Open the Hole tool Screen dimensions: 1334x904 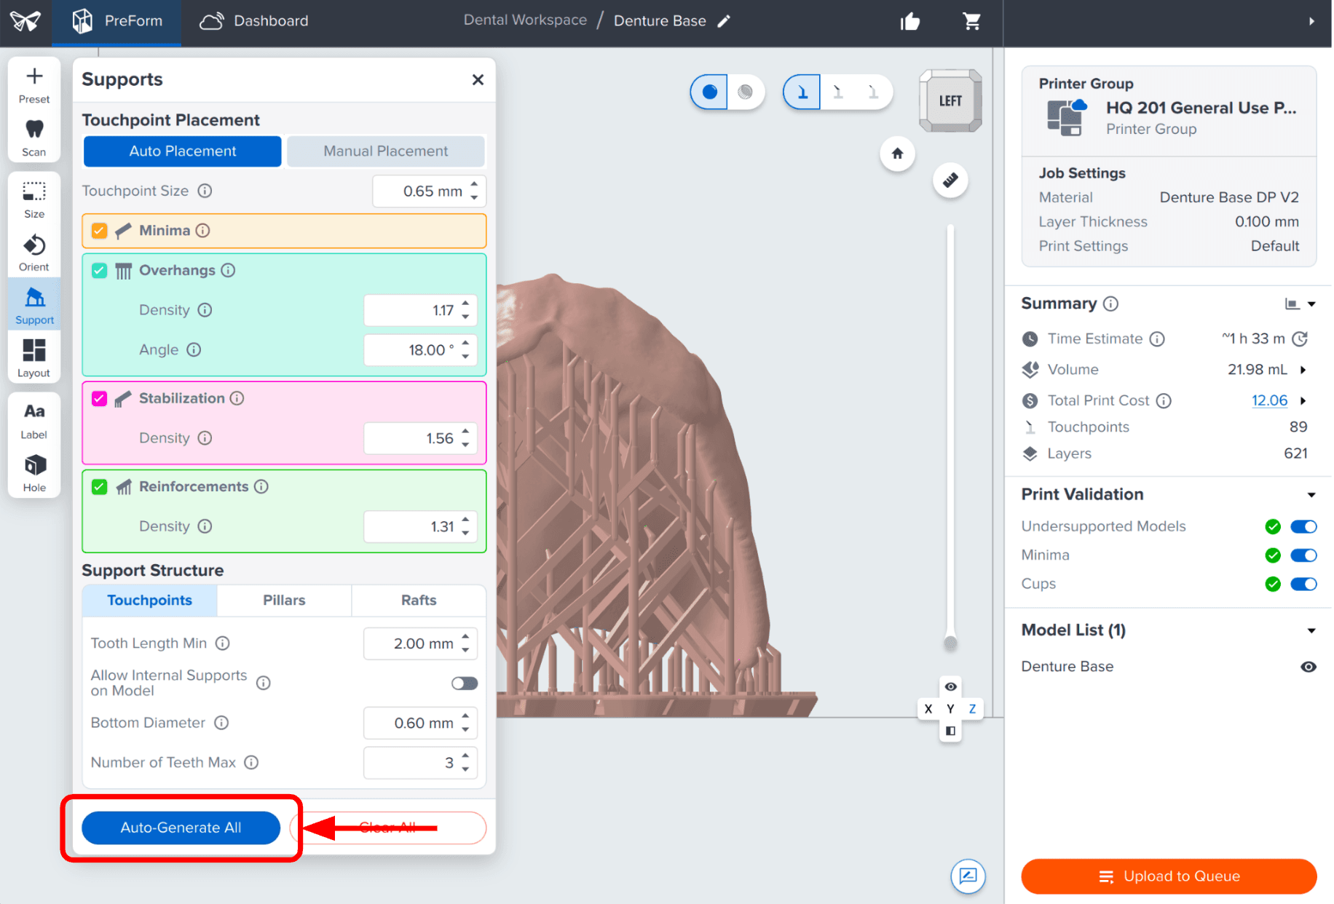coord(34,473)
